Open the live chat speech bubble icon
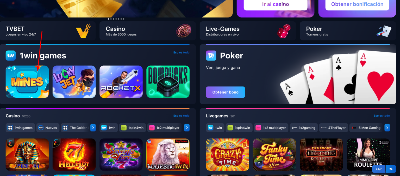 tap(391, 169)
